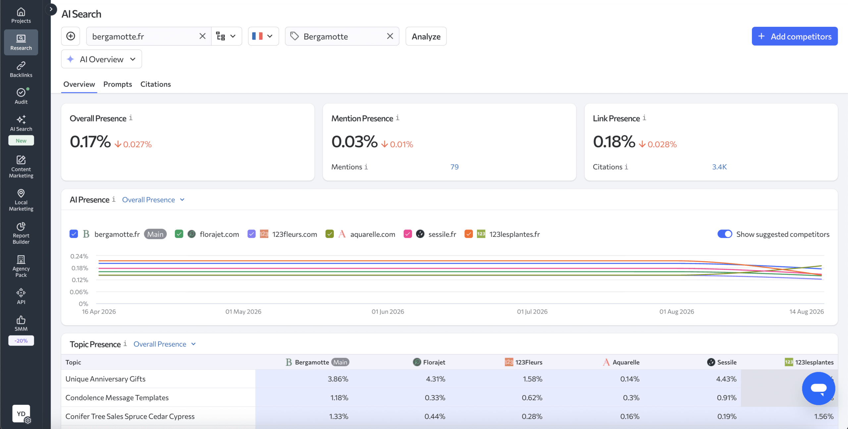Open Agency Pack section
Viewport: 848px width, 429px height.
click(x=21, y=266)
